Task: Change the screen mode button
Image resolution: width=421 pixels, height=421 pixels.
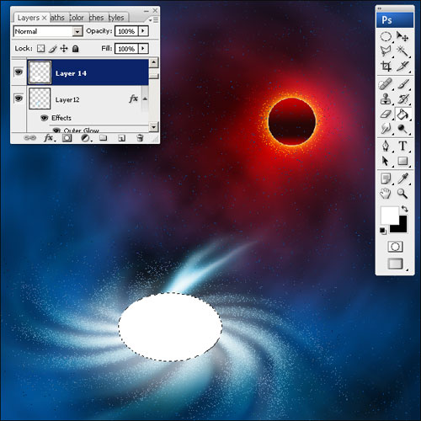Action: 395,264
